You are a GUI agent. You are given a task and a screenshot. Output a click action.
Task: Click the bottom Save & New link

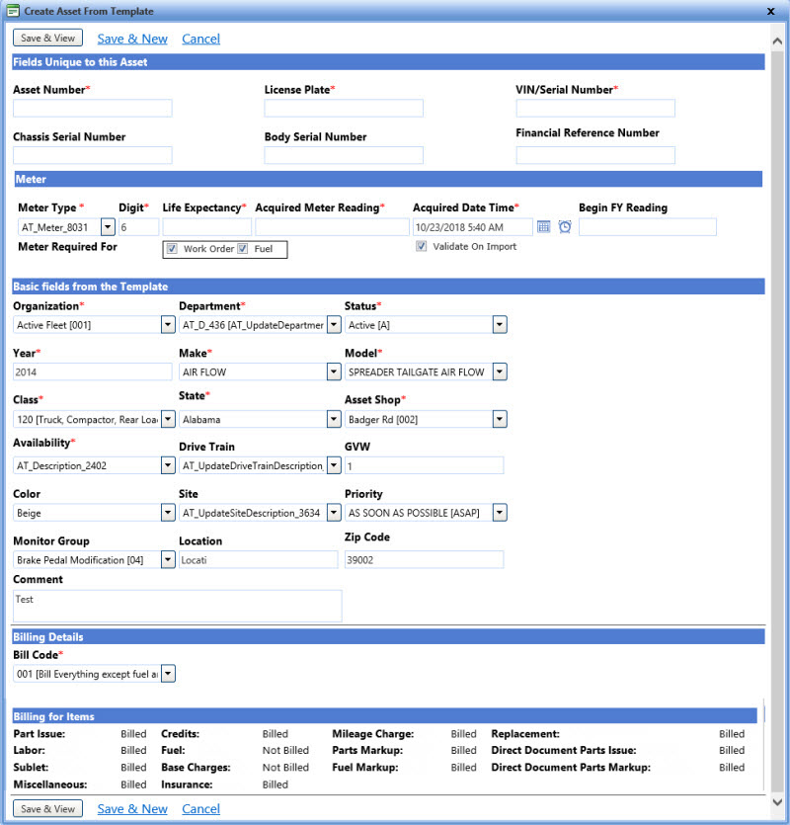click(132, 809)
